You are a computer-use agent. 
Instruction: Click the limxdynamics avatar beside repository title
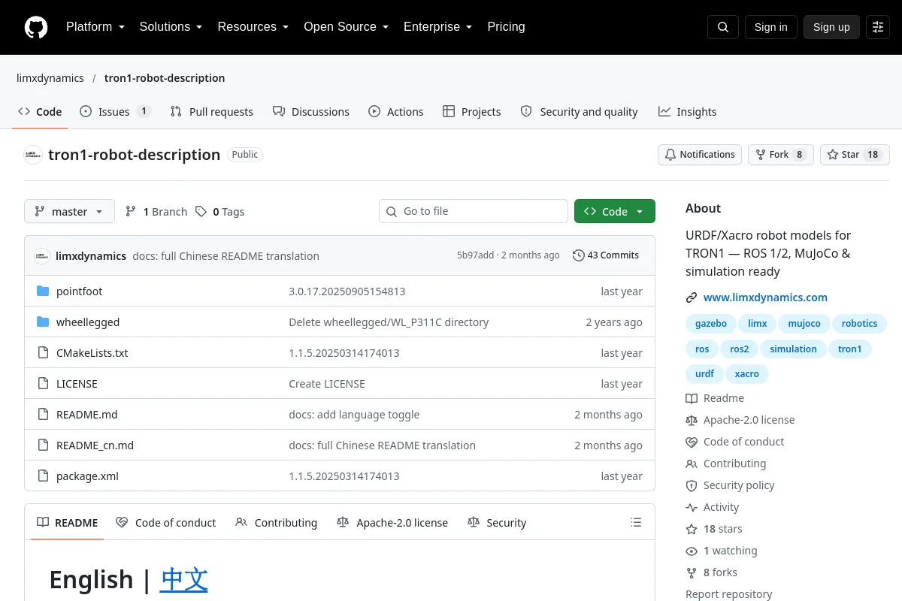33,155
